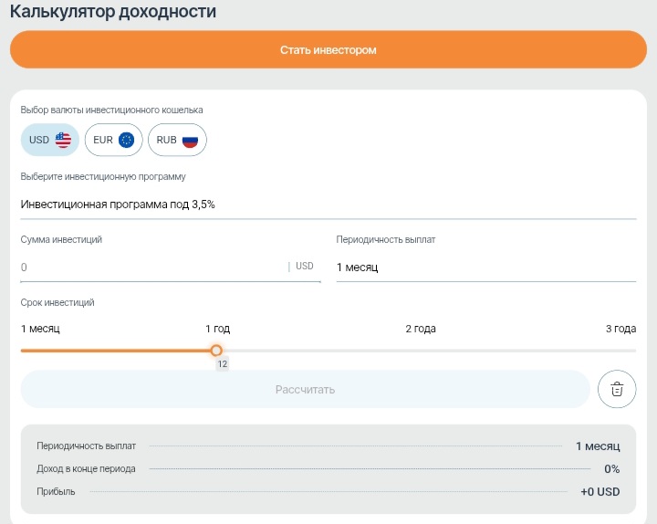Pick the '1 год' term label

point(217,329)
